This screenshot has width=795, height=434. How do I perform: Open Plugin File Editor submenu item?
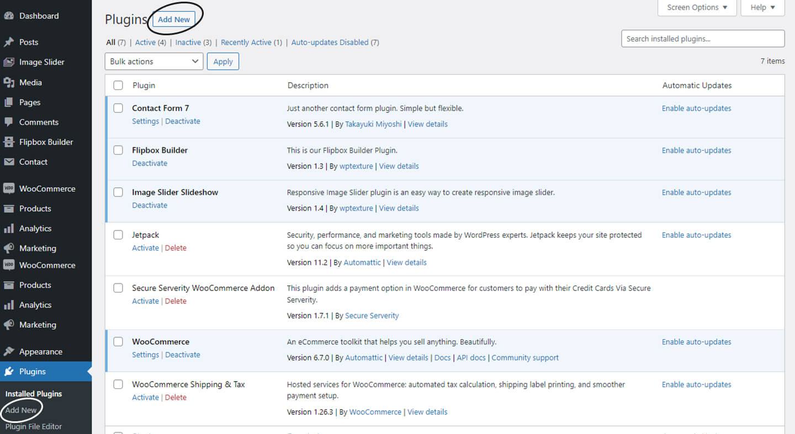(34, 426)
